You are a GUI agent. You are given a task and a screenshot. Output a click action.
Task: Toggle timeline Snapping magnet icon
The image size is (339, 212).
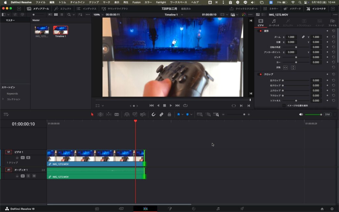(153, 114)
